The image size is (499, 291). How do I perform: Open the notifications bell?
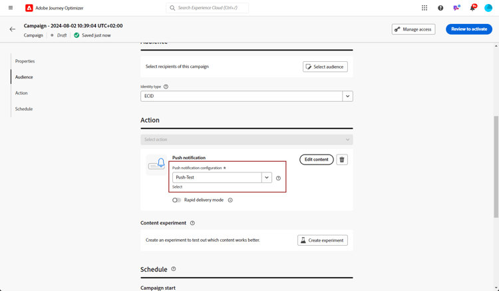pyautogui.click(x=472, y=8)
